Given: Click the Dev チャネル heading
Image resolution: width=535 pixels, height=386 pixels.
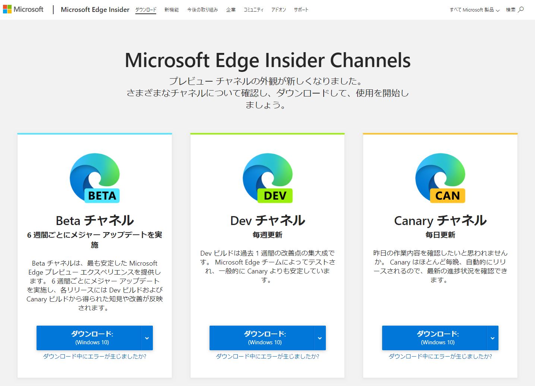Looking at the screenshot, I should click(x=268, y=221).
